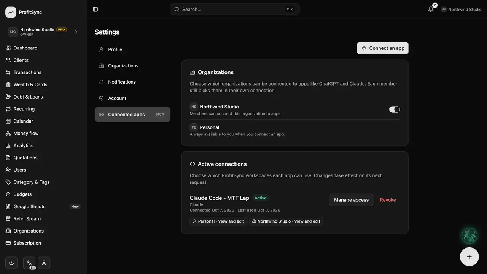Open the language translation icon
This screenshot has height=274, width=487.
29,263
